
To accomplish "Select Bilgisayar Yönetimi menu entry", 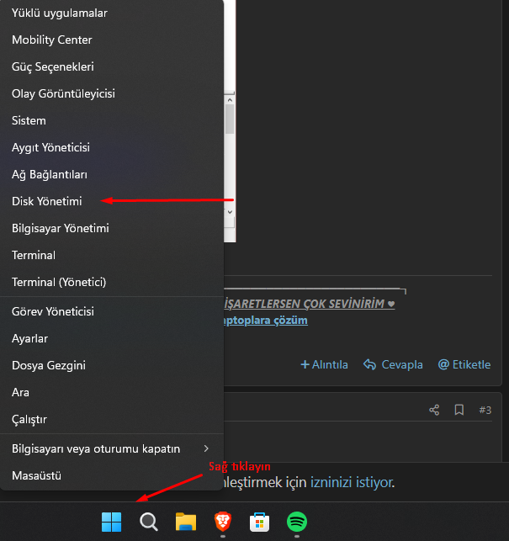I will click(x=112, y=228).
